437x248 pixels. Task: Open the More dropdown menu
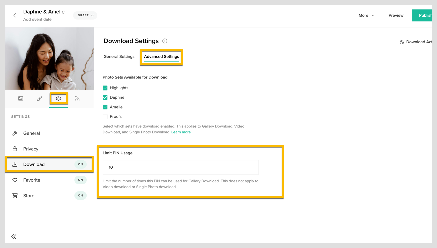366,15
